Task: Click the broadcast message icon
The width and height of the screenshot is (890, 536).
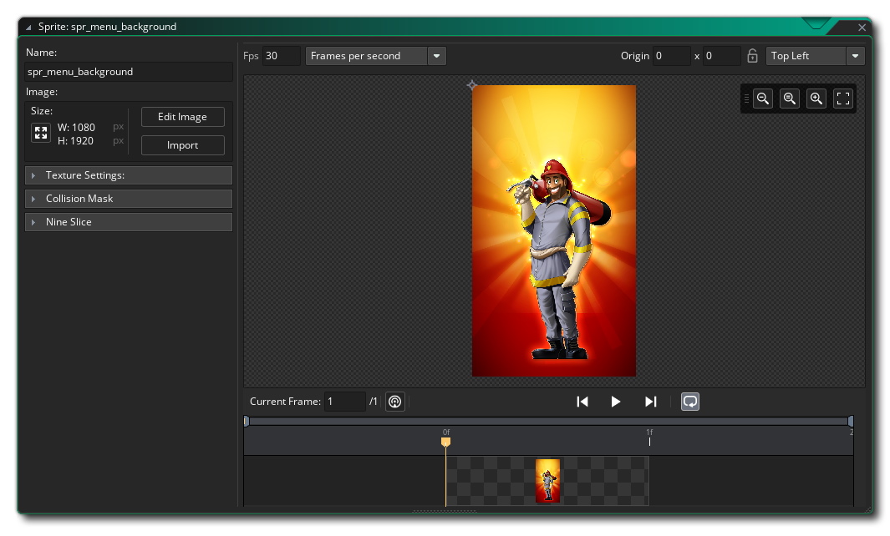Action: click(395, 402)
